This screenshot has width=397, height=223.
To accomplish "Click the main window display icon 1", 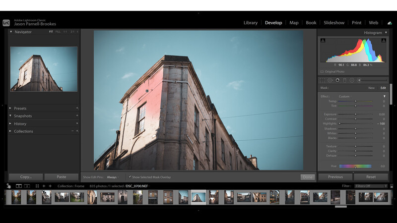I will [x=19, y=186].
